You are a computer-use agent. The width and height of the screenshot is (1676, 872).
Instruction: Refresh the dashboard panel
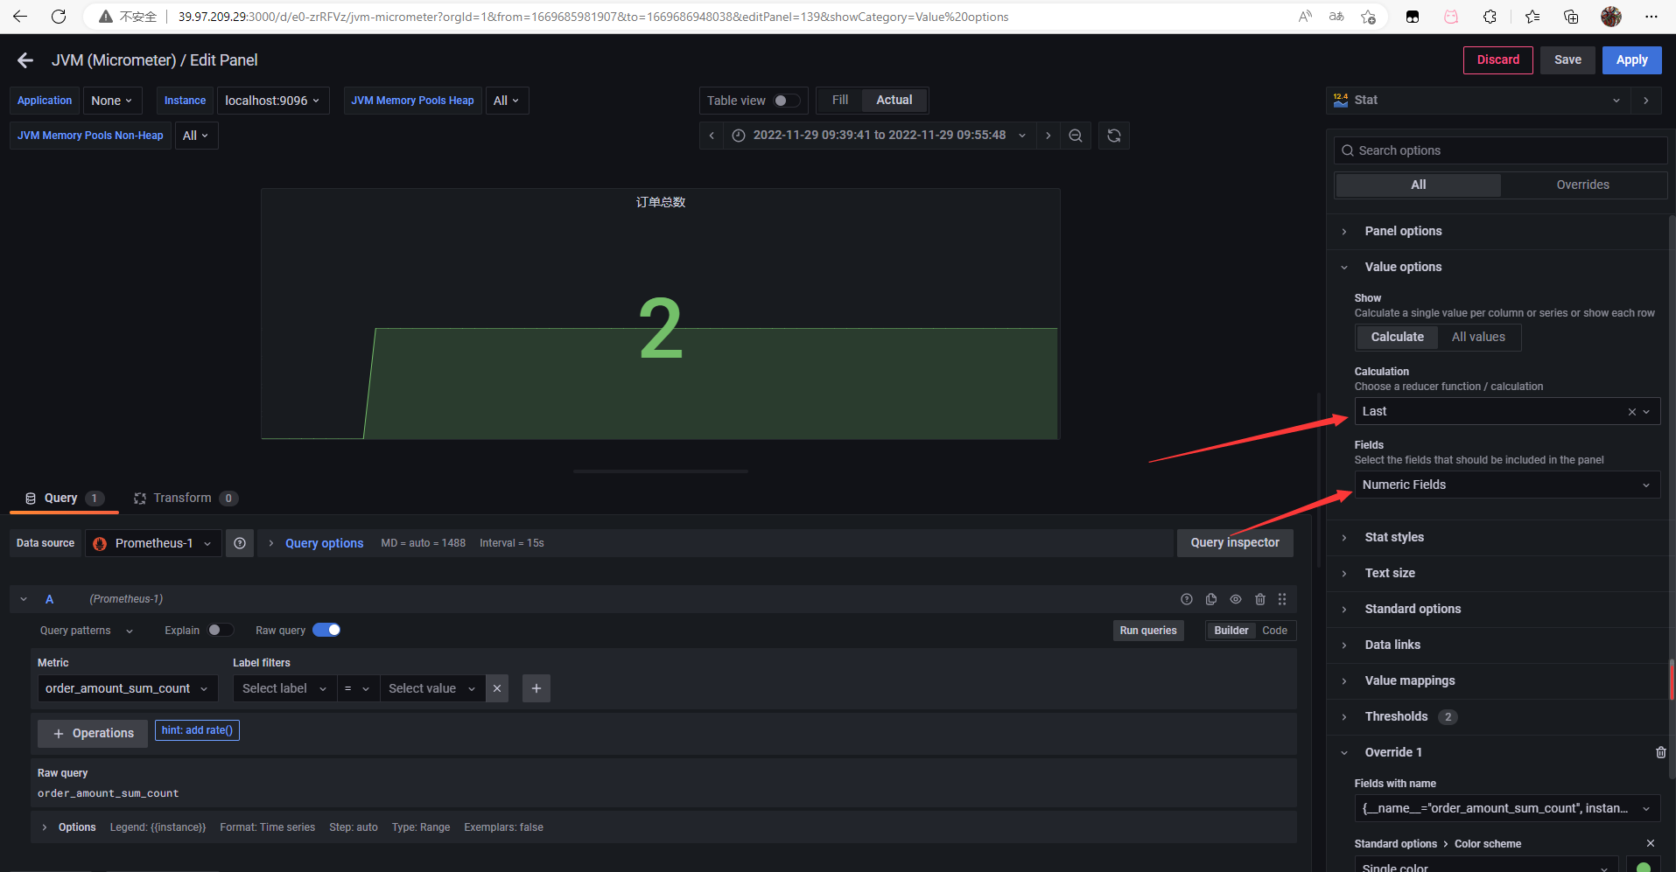click(1114, 136)
